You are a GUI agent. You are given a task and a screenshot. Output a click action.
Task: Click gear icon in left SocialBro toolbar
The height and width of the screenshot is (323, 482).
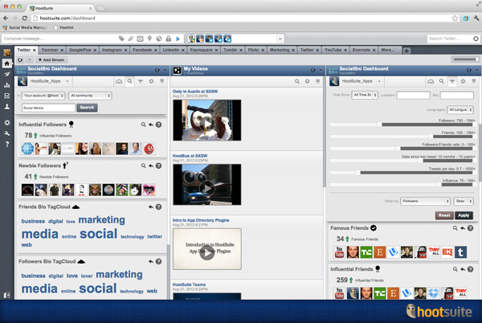[151, 81]
